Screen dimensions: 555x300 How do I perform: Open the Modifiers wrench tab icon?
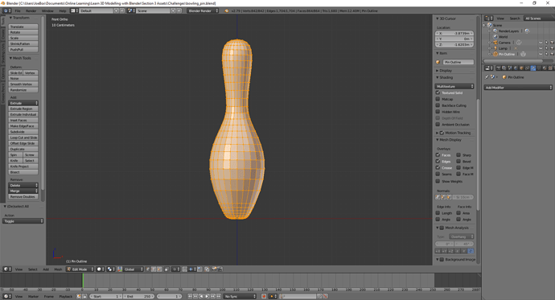click(x=533, y=68)
